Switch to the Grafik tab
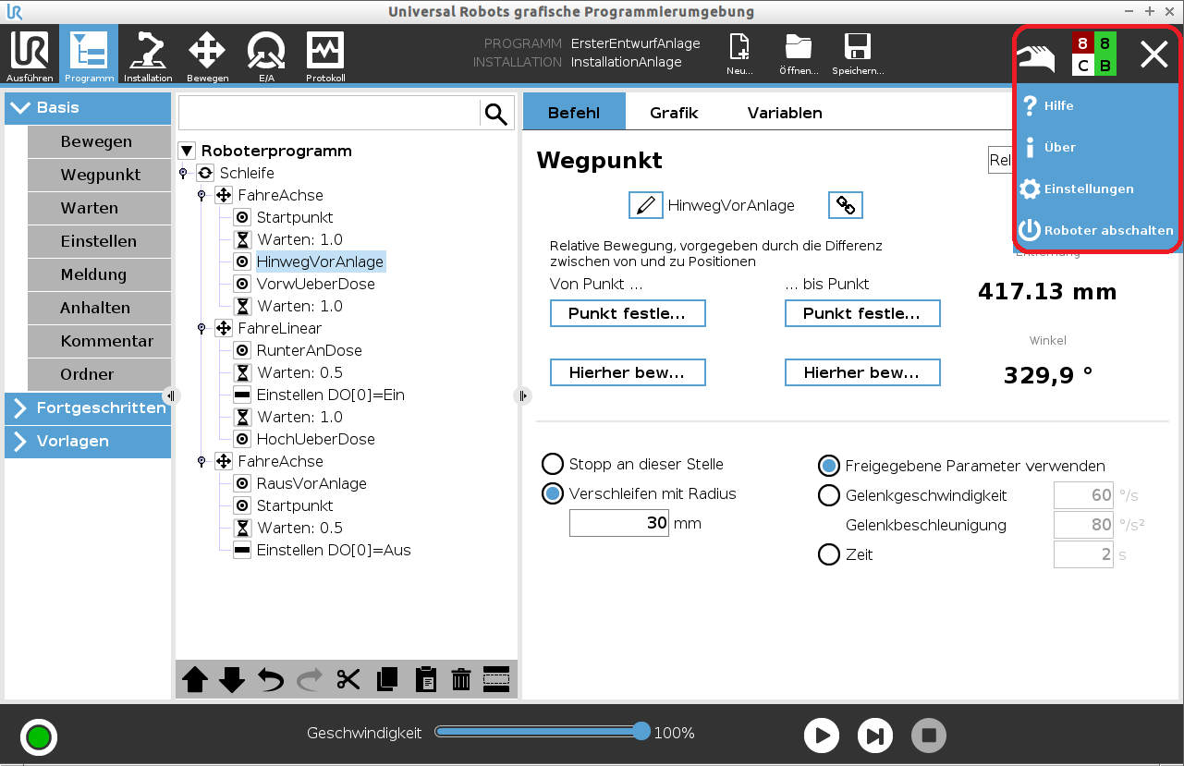The width and height of the screenshot is (1184, 766). (x=674, y=113)
